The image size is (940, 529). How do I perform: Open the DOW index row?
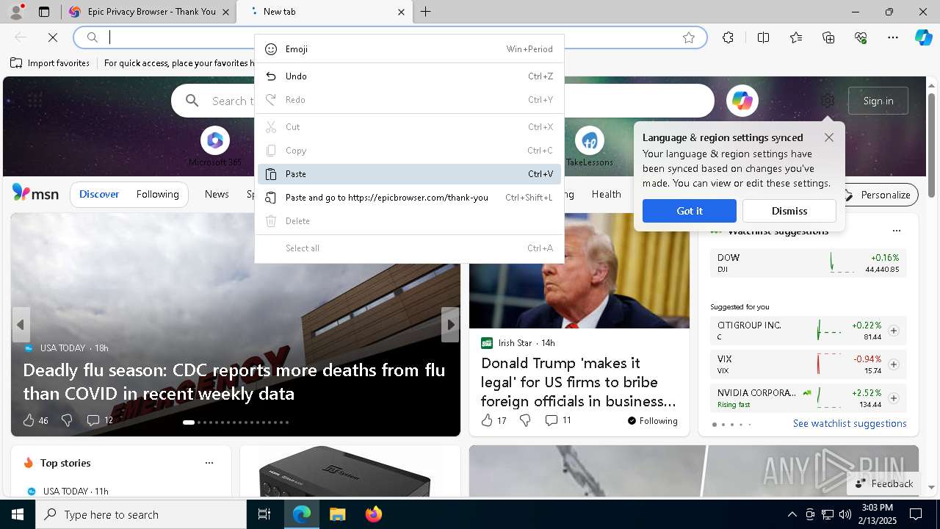809,263
